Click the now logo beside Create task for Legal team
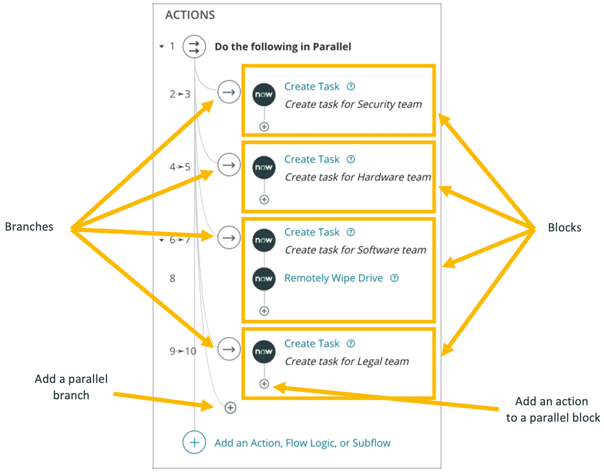The height and width of the screenshot is (475, 604). click(264, 352)
